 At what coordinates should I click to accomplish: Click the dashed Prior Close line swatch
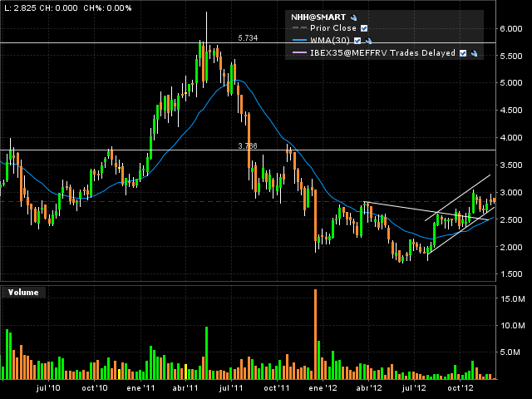299,27
